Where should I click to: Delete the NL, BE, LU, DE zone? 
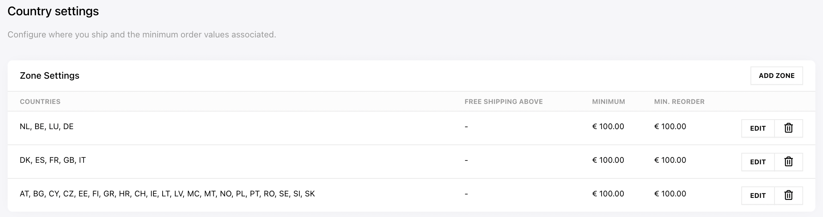(x=789, y=128)
